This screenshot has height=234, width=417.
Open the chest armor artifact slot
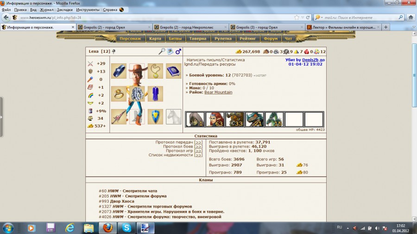(x=137, y=94)
